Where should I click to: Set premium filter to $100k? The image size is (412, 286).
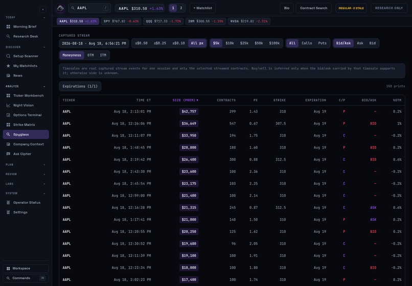[x=274, y=43]
